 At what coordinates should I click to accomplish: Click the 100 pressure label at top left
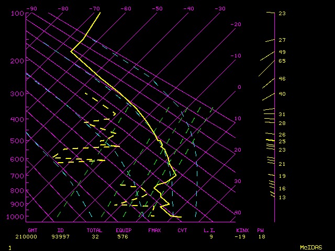(17, 13)
